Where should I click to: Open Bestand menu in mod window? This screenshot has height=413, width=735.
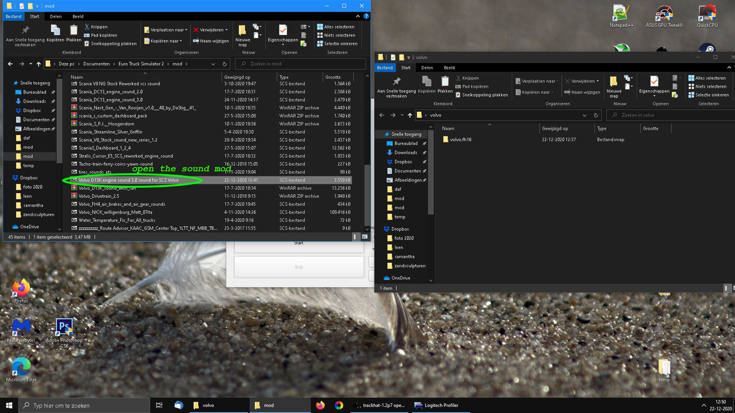(x=13, y=17)
